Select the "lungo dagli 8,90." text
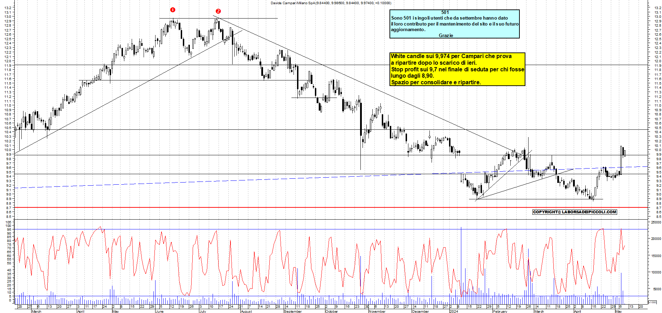662x313 pixels. point(412,76)
